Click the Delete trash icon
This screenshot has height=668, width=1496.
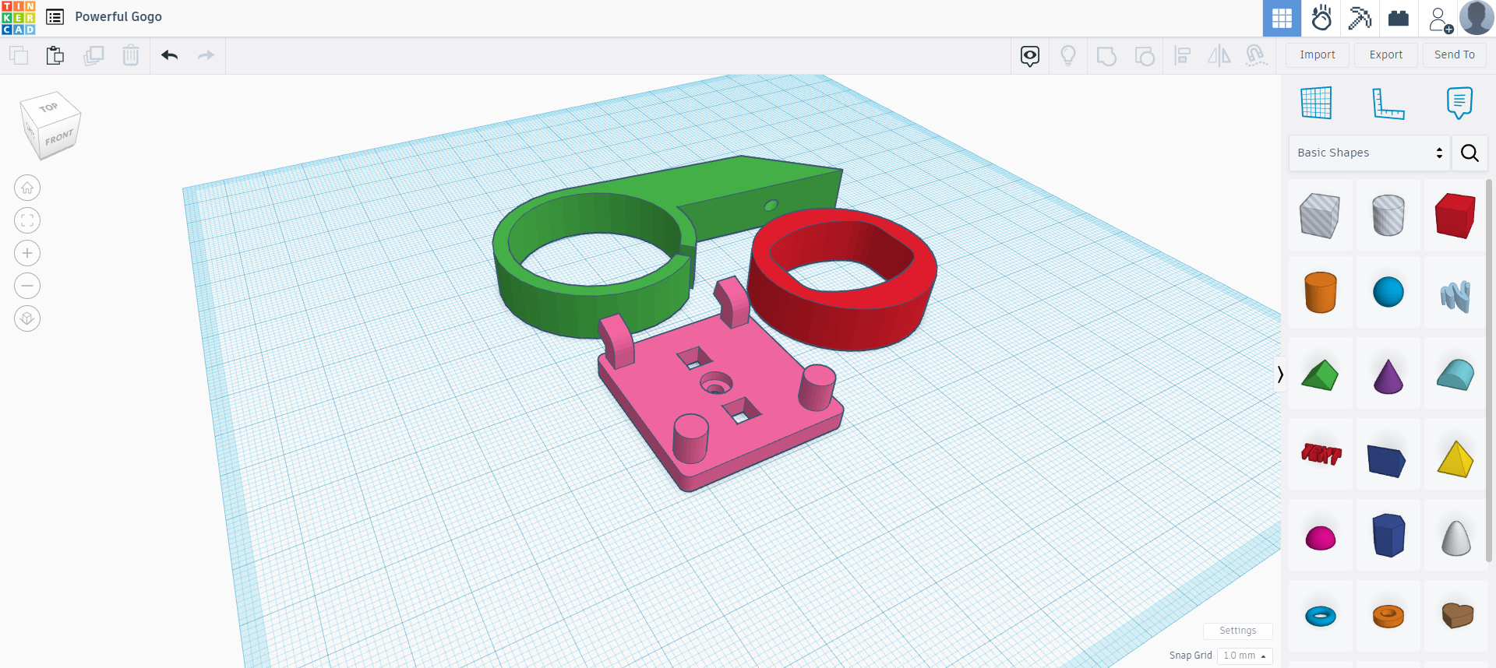131,55
